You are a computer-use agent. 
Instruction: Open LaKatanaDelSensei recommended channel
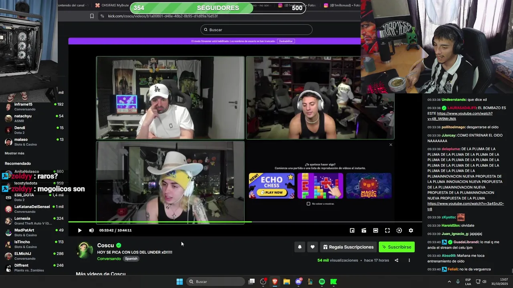[x=34, y=209]
